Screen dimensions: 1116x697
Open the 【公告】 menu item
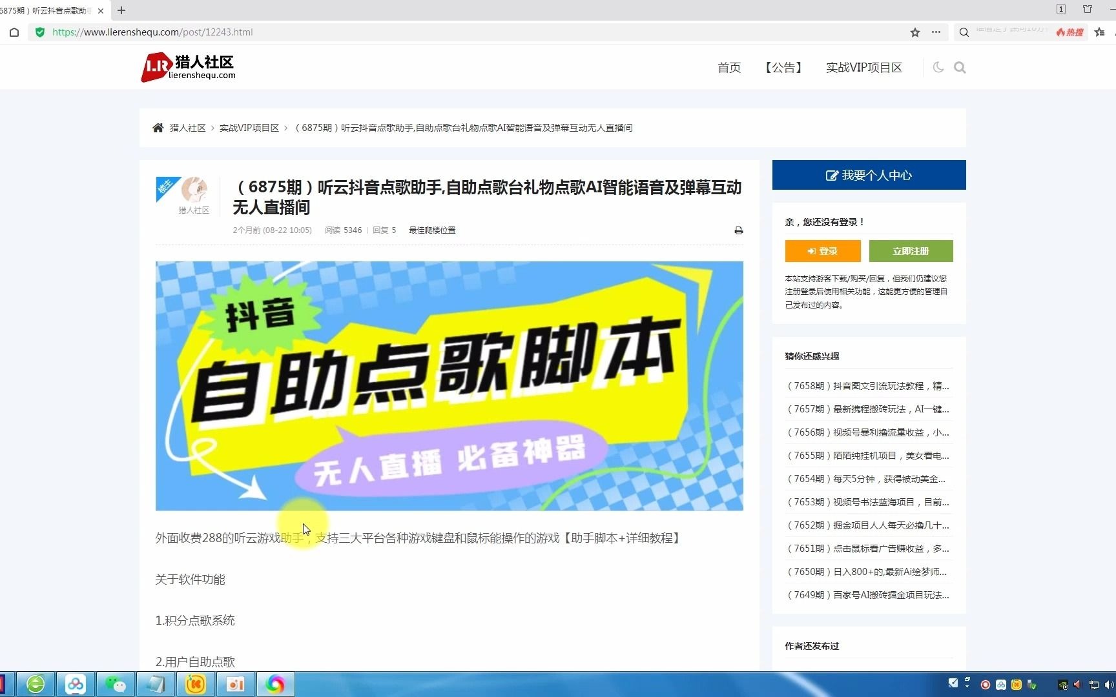[x=783, y=67]
